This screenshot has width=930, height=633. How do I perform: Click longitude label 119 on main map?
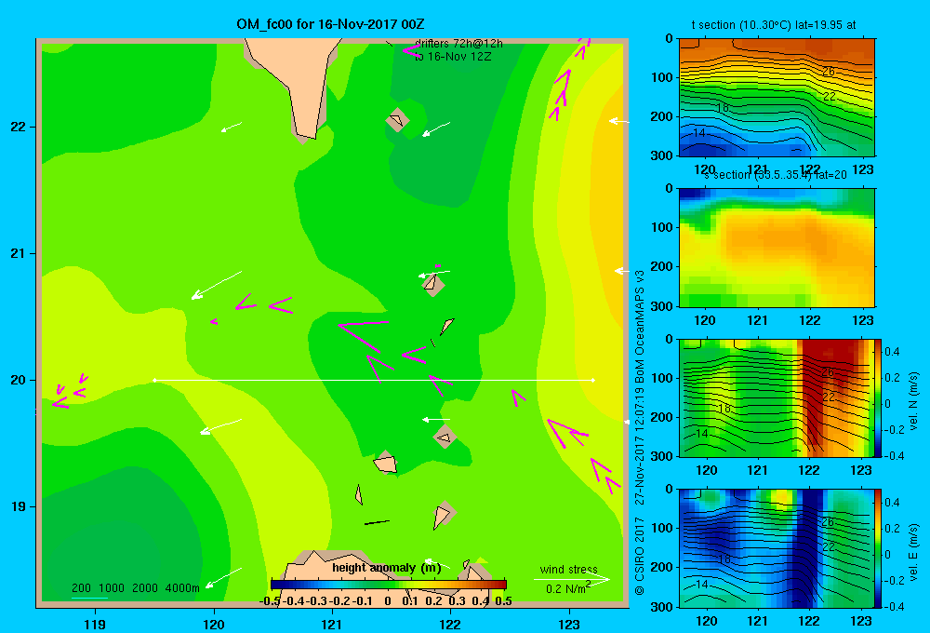tap(95, 624)
